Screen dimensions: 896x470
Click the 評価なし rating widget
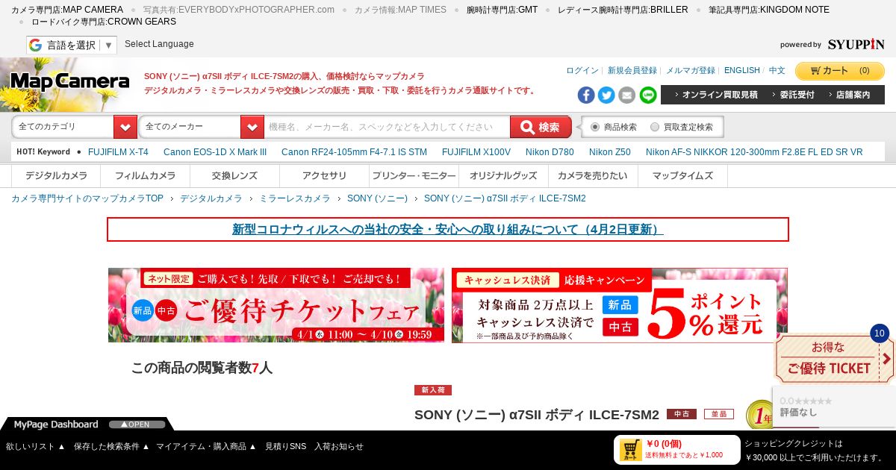[833, 406]
